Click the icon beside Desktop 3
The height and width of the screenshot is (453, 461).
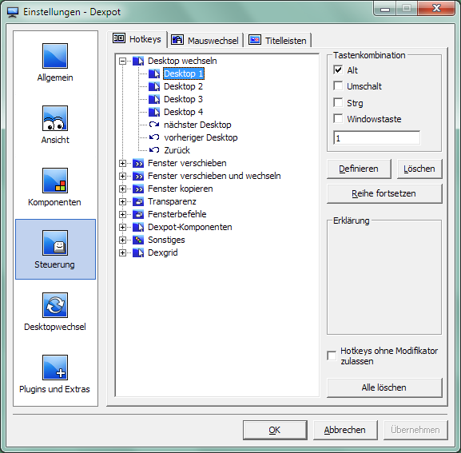coord(154,99)
